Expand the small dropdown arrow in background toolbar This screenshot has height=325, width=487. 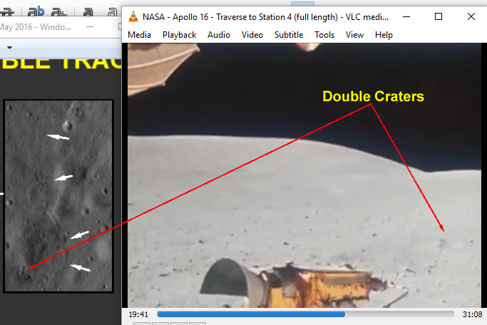point(10,48)
